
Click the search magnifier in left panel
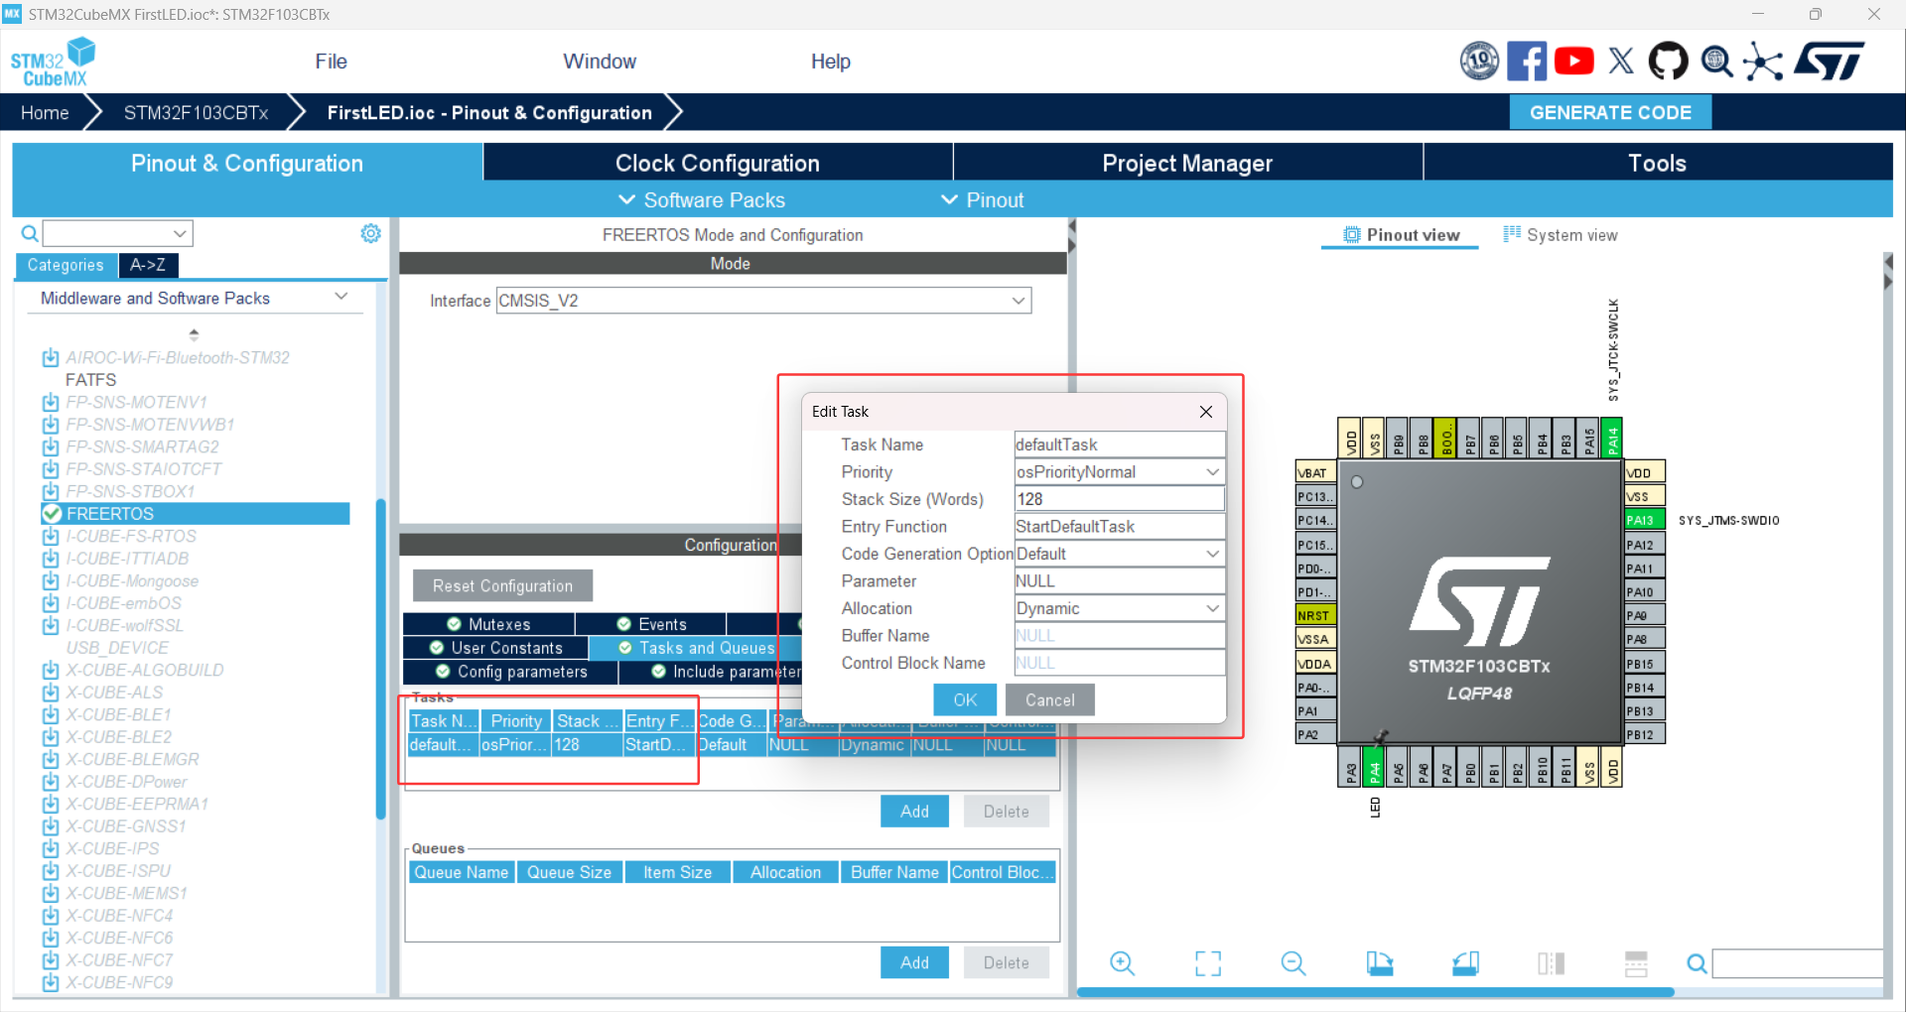pyautogui.click(x=30, y=234)
